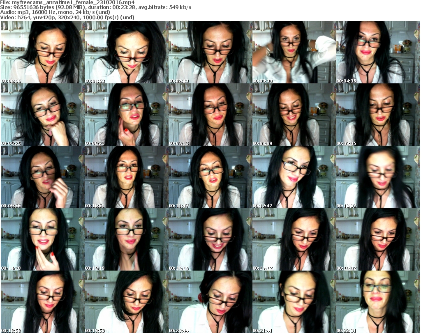Select the frame at 00:20:44
This screenshot has height=333, width=421.
(210, 302)
